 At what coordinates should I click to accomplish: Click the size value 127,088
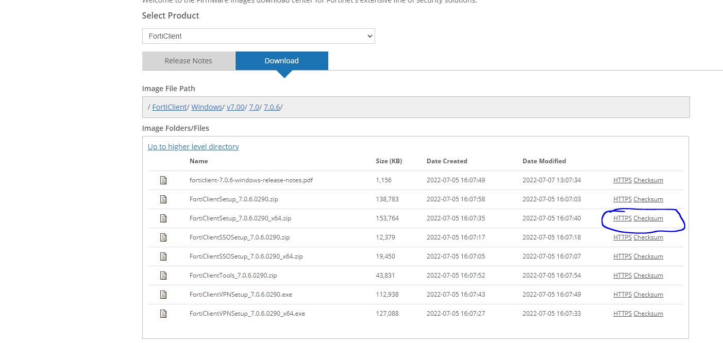388,314
